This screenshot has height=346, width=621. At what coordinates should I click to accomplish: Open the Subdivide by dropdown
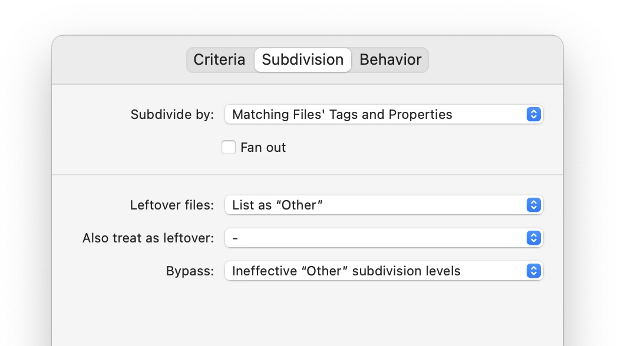(x=383, y=114)
